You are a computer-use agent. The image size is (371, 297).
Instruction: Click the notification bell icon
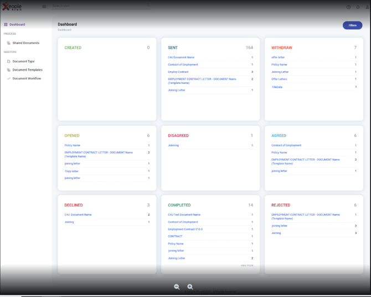(358, 7)
